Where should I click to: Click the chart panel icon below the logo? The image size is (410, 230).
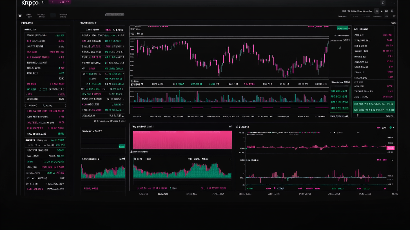(20, 15)
